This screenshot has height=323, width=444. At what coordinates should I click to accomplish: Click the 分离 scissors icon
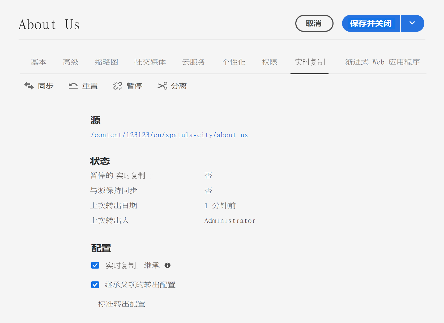162,86
